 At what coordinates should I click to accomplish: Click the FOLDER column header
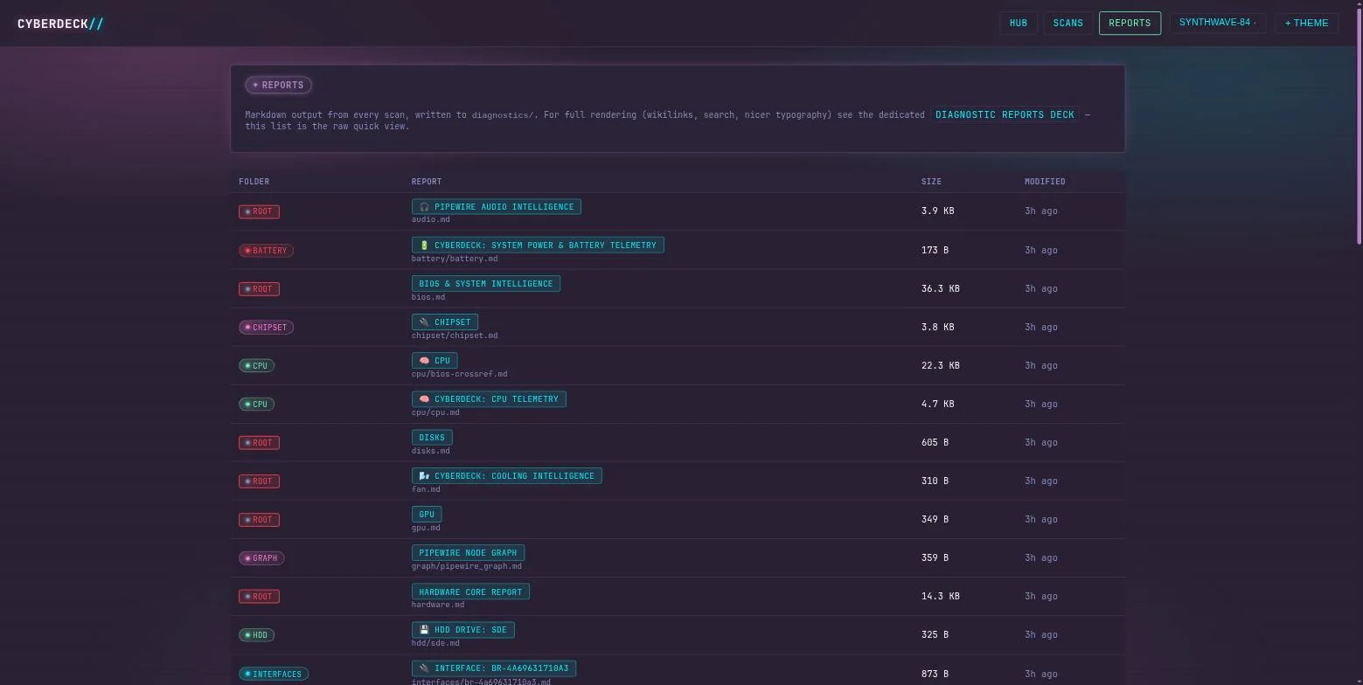click(254, 182)
